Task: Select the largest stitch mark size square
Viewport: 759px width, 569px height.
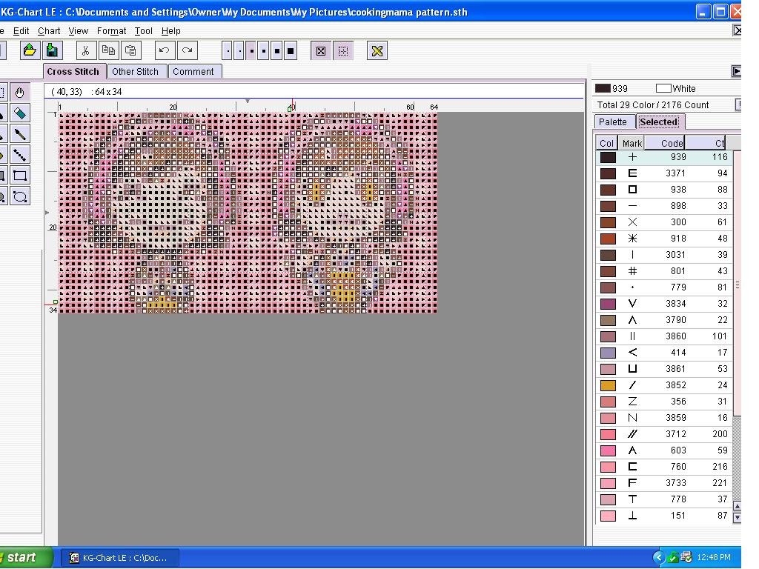Action: [x=291, y=50]
